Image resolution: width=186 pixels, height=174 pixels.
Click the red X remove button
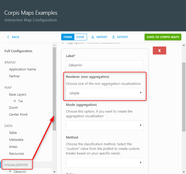coord(160,50)
